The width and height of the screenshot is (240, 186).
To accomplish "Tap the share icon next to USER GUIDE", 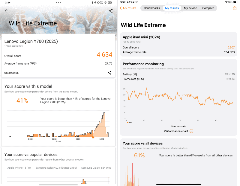I will tap(109, 73).
